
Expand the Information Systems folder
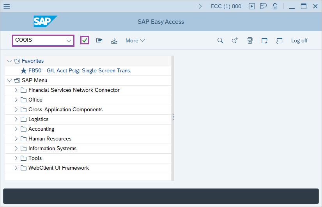point(16,148)
